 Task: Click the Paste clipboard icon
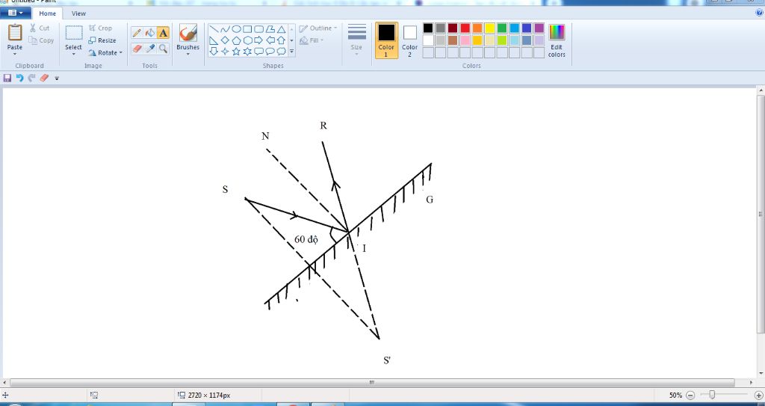point(15,33)
